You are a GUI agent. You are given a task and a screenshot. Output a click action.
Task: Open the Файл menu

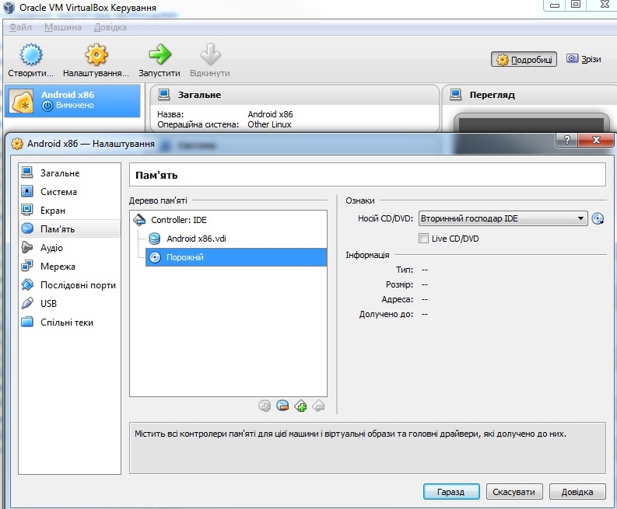[x=20, y=27]
